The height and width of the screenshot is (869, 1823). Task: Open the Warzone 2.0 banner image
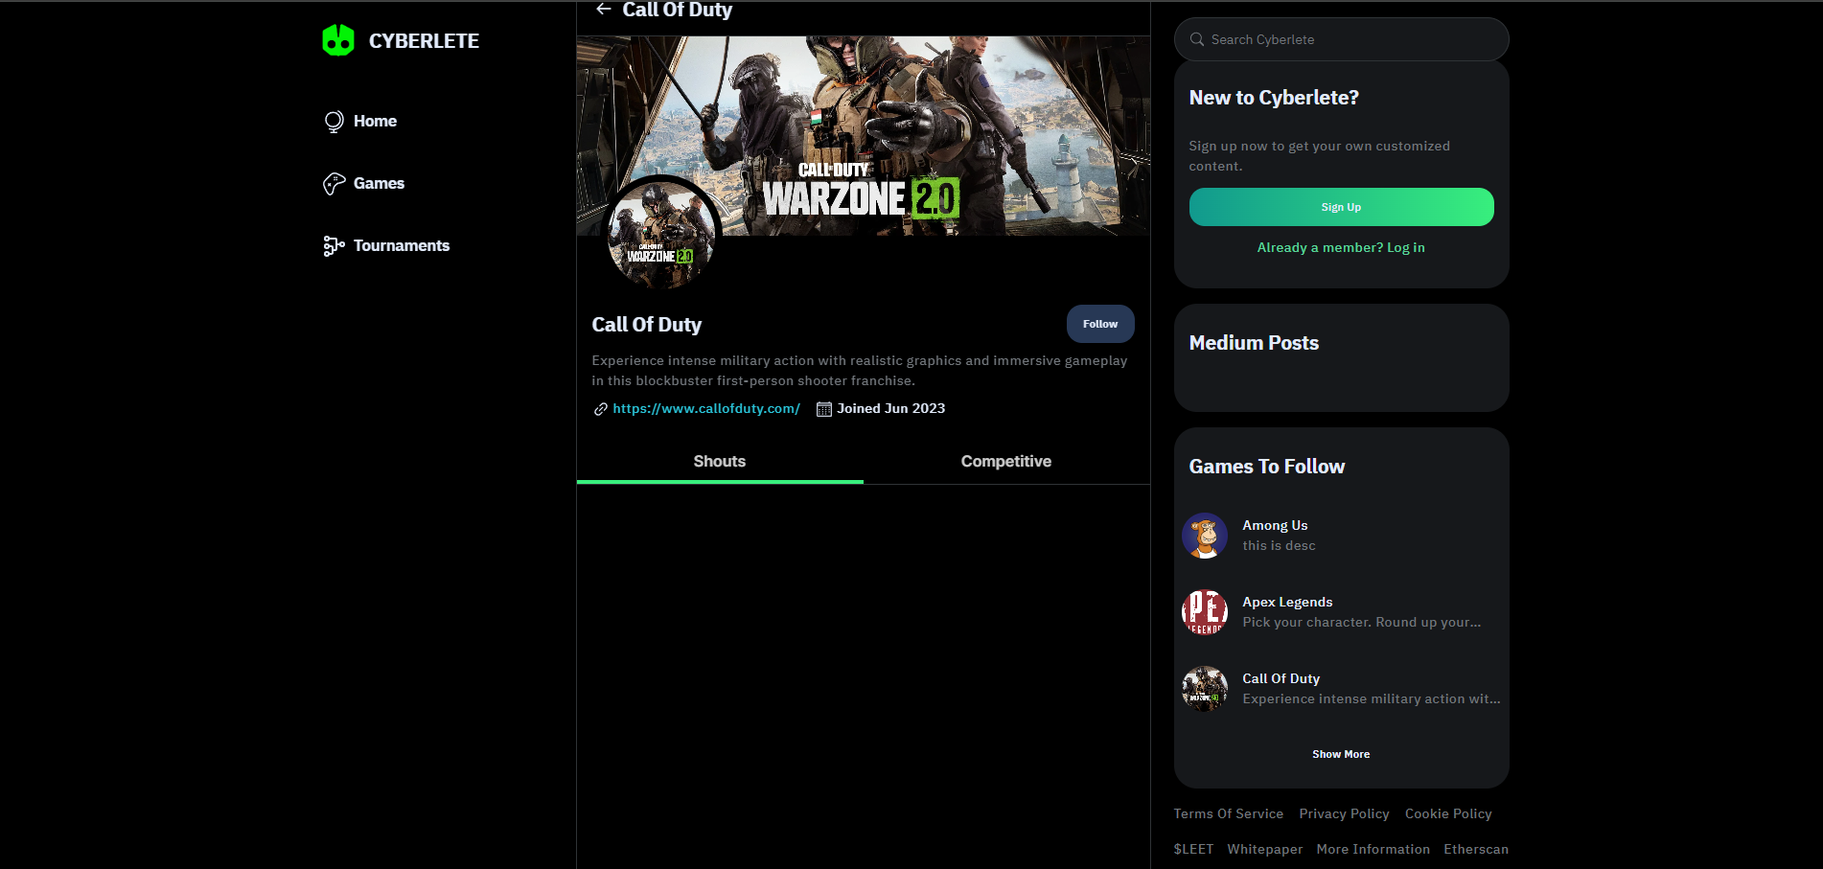click(863, 136)
